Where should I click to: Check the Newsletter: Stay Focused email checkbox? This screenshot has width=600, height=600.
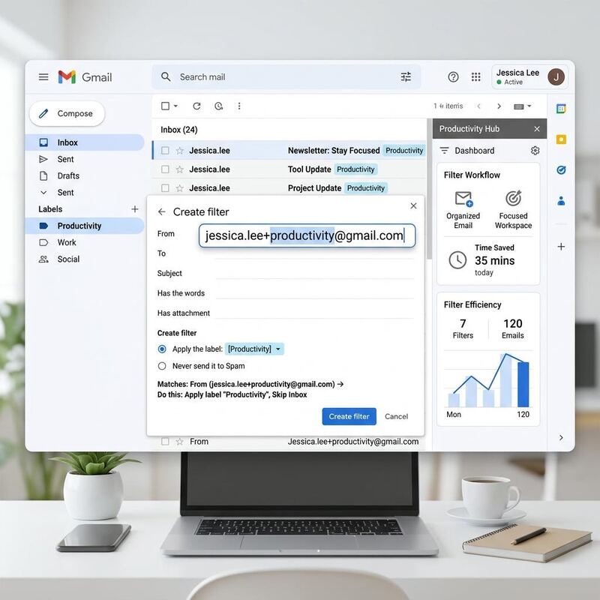click(165, 151)
